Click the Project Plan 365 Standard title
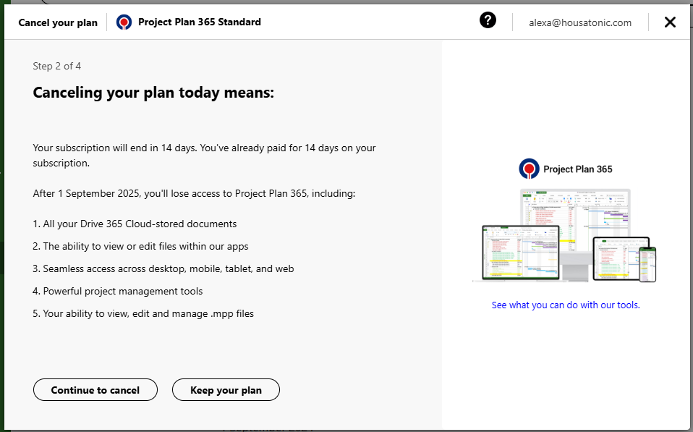The width and height of the screenshot is (693, 432). [200, 22]
